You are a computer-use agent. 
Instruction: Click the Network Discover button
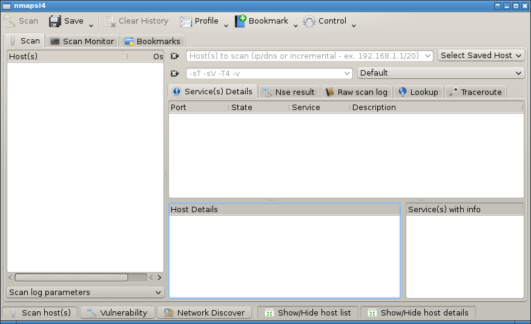click(204, 313)
